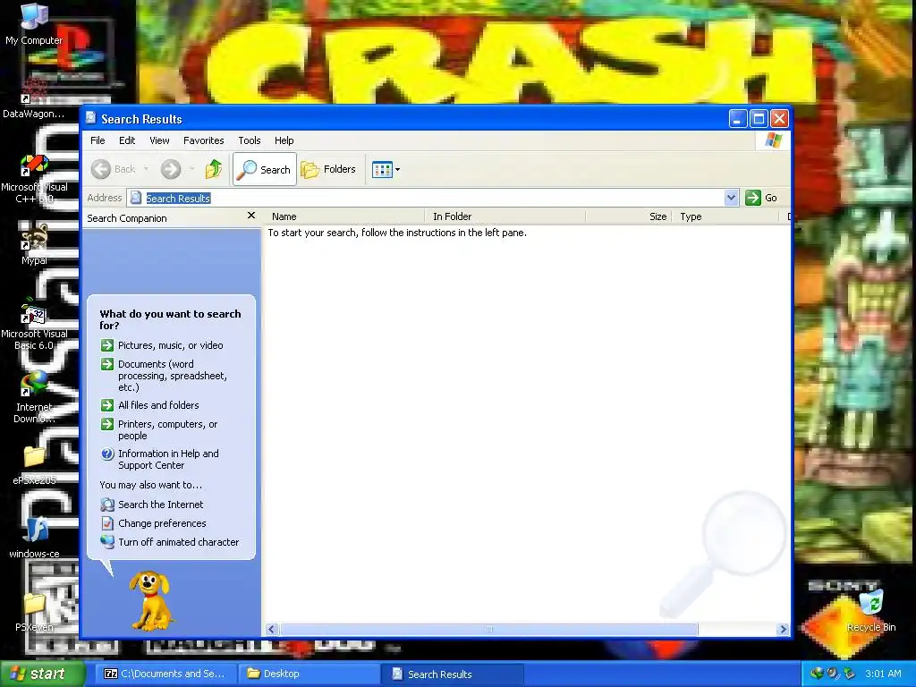
Task: Select the windows-ce desktop icon
Action: [34, 538]
